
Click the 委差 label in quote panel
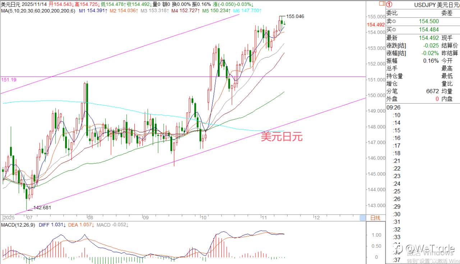[447, 13]
